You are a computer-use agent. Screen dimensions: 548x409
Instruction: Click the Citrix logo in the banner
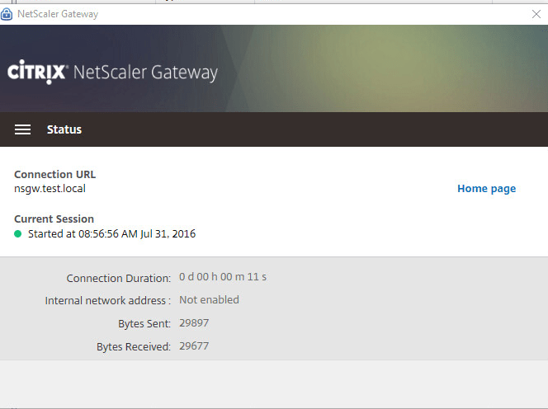pyautogui.click(x=37, y=72)
